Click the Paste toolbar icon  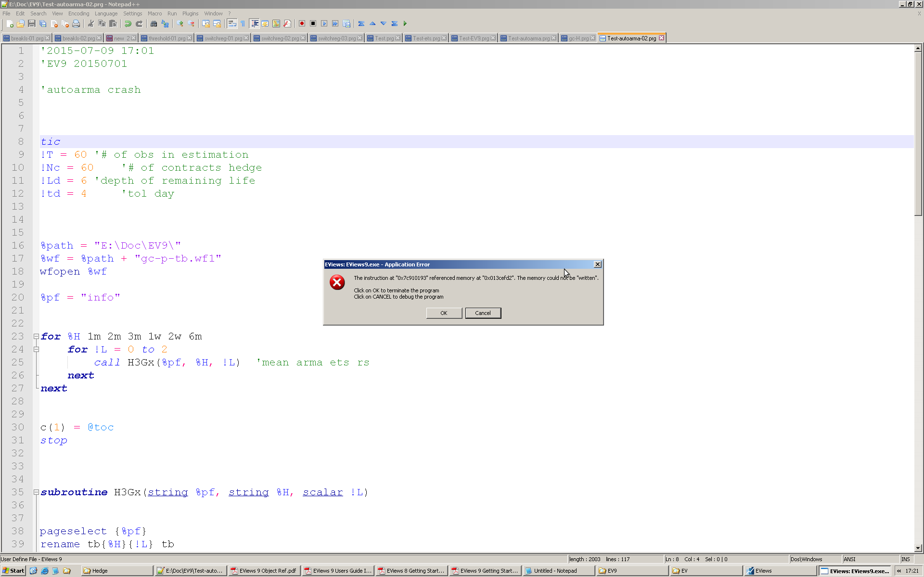(113, 24)
